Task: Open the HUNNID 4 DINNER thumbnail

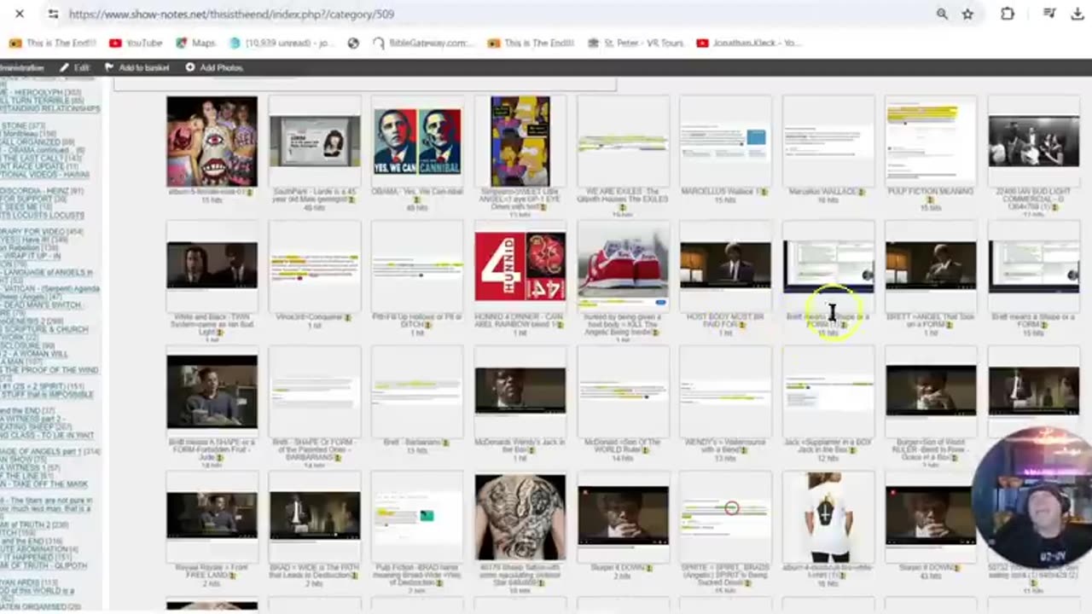Action: (x=520, y=266)
